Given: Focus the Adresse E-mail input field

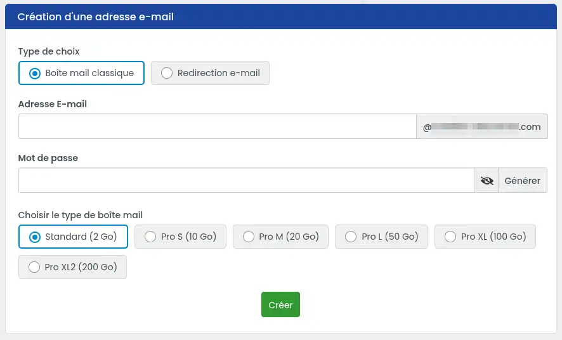Looking at the screenshot, I should 217,126.
